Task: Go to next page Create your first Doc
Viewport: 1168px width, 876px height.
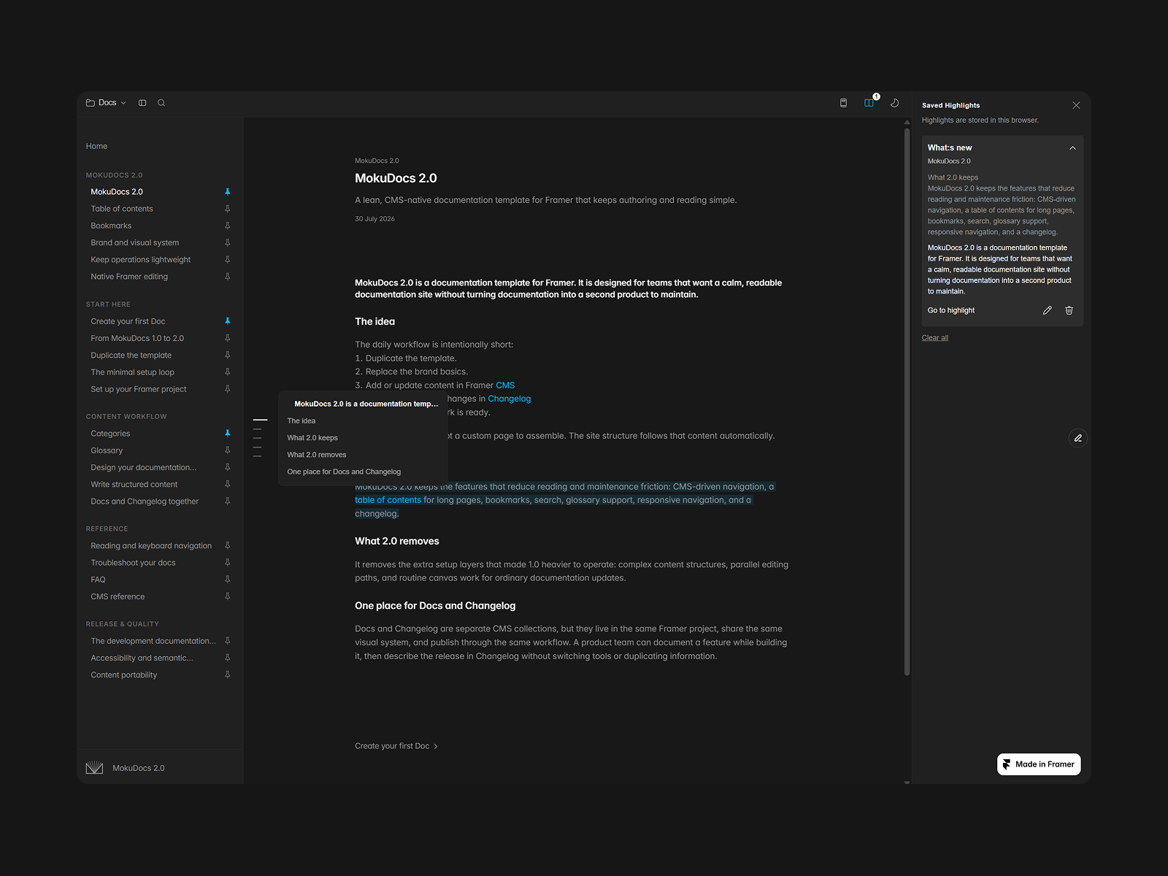Action: click(396, 746)
